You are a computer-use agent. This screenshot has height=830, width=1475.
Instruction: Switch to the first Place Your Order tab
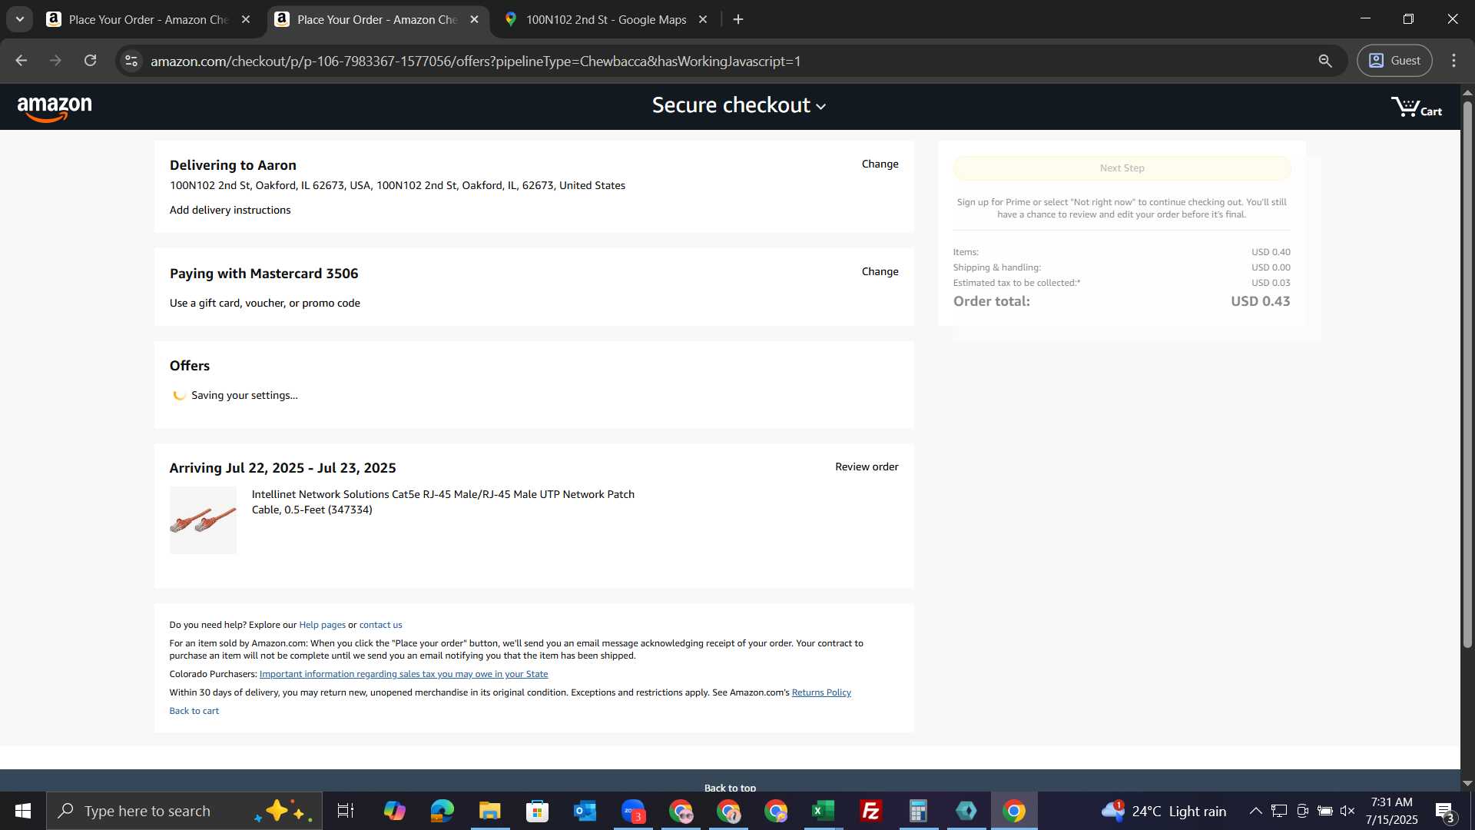pyautogui.click(x=149, y=20)
